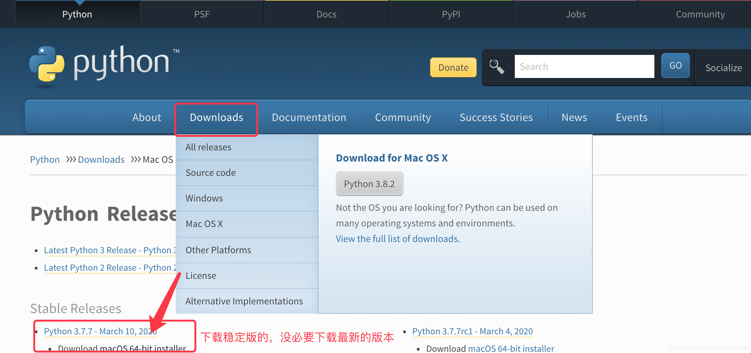Download Python 3.8.2 for Mac
Screen dimensions: 751x353
click(x=369, y=184)
